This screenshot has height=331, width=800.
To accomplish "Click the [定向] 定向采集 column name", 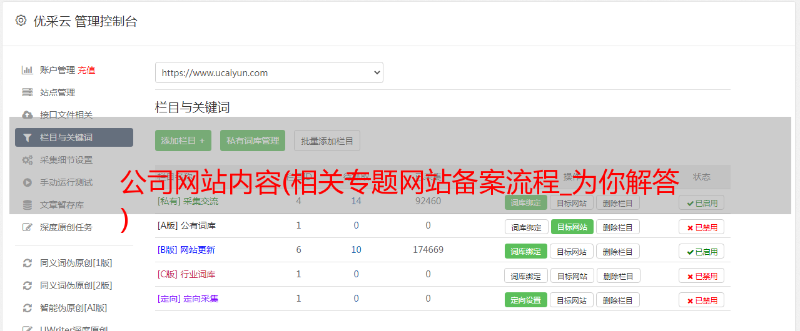I will pos(188,299).
